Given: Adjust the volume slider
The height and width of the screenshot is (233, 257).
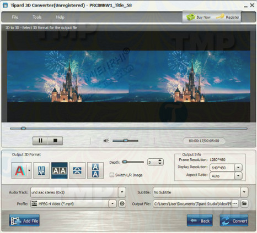Looking at the screenshot, I should pyautogui.click(x=125, y=141).
